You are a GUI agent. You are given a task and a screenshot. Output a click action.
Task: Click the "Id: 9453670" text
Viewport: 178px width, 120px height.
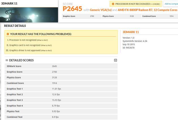coord(128,48)
